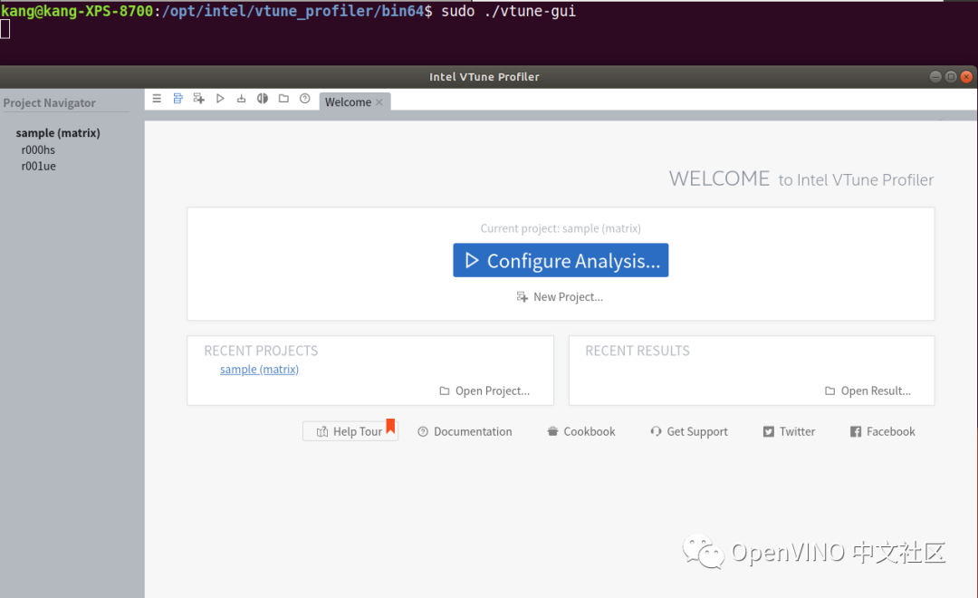The image size is (978, 598).
Task: Close the Welcome tab
Action: coord(379,102)
